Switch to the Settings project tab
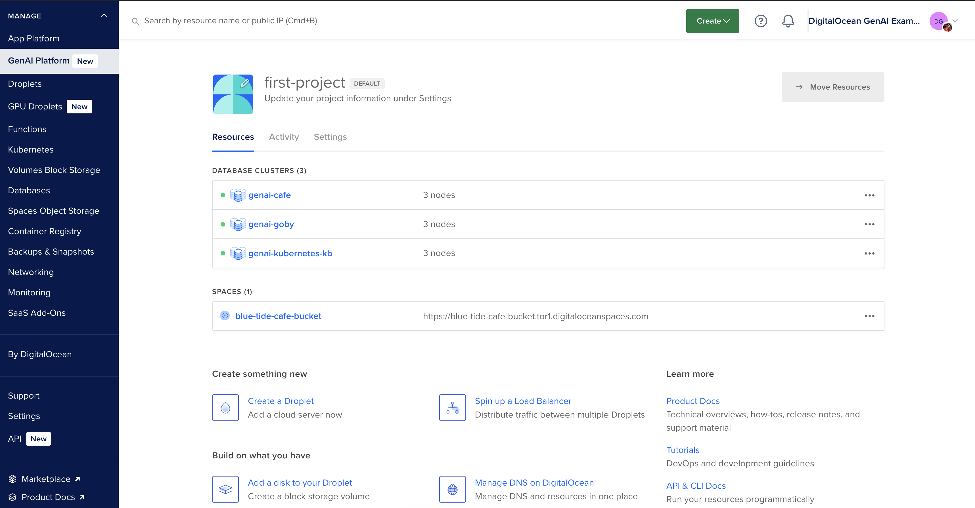Screen dimensions: 975x508 330,137
